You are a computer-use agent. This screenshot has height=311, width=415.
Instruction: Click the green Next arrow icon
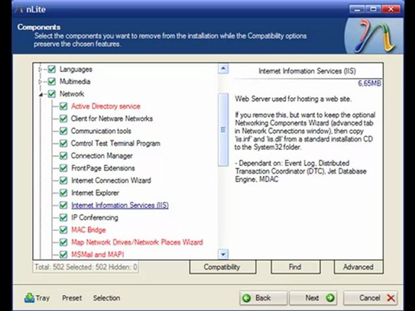[330, 298]
